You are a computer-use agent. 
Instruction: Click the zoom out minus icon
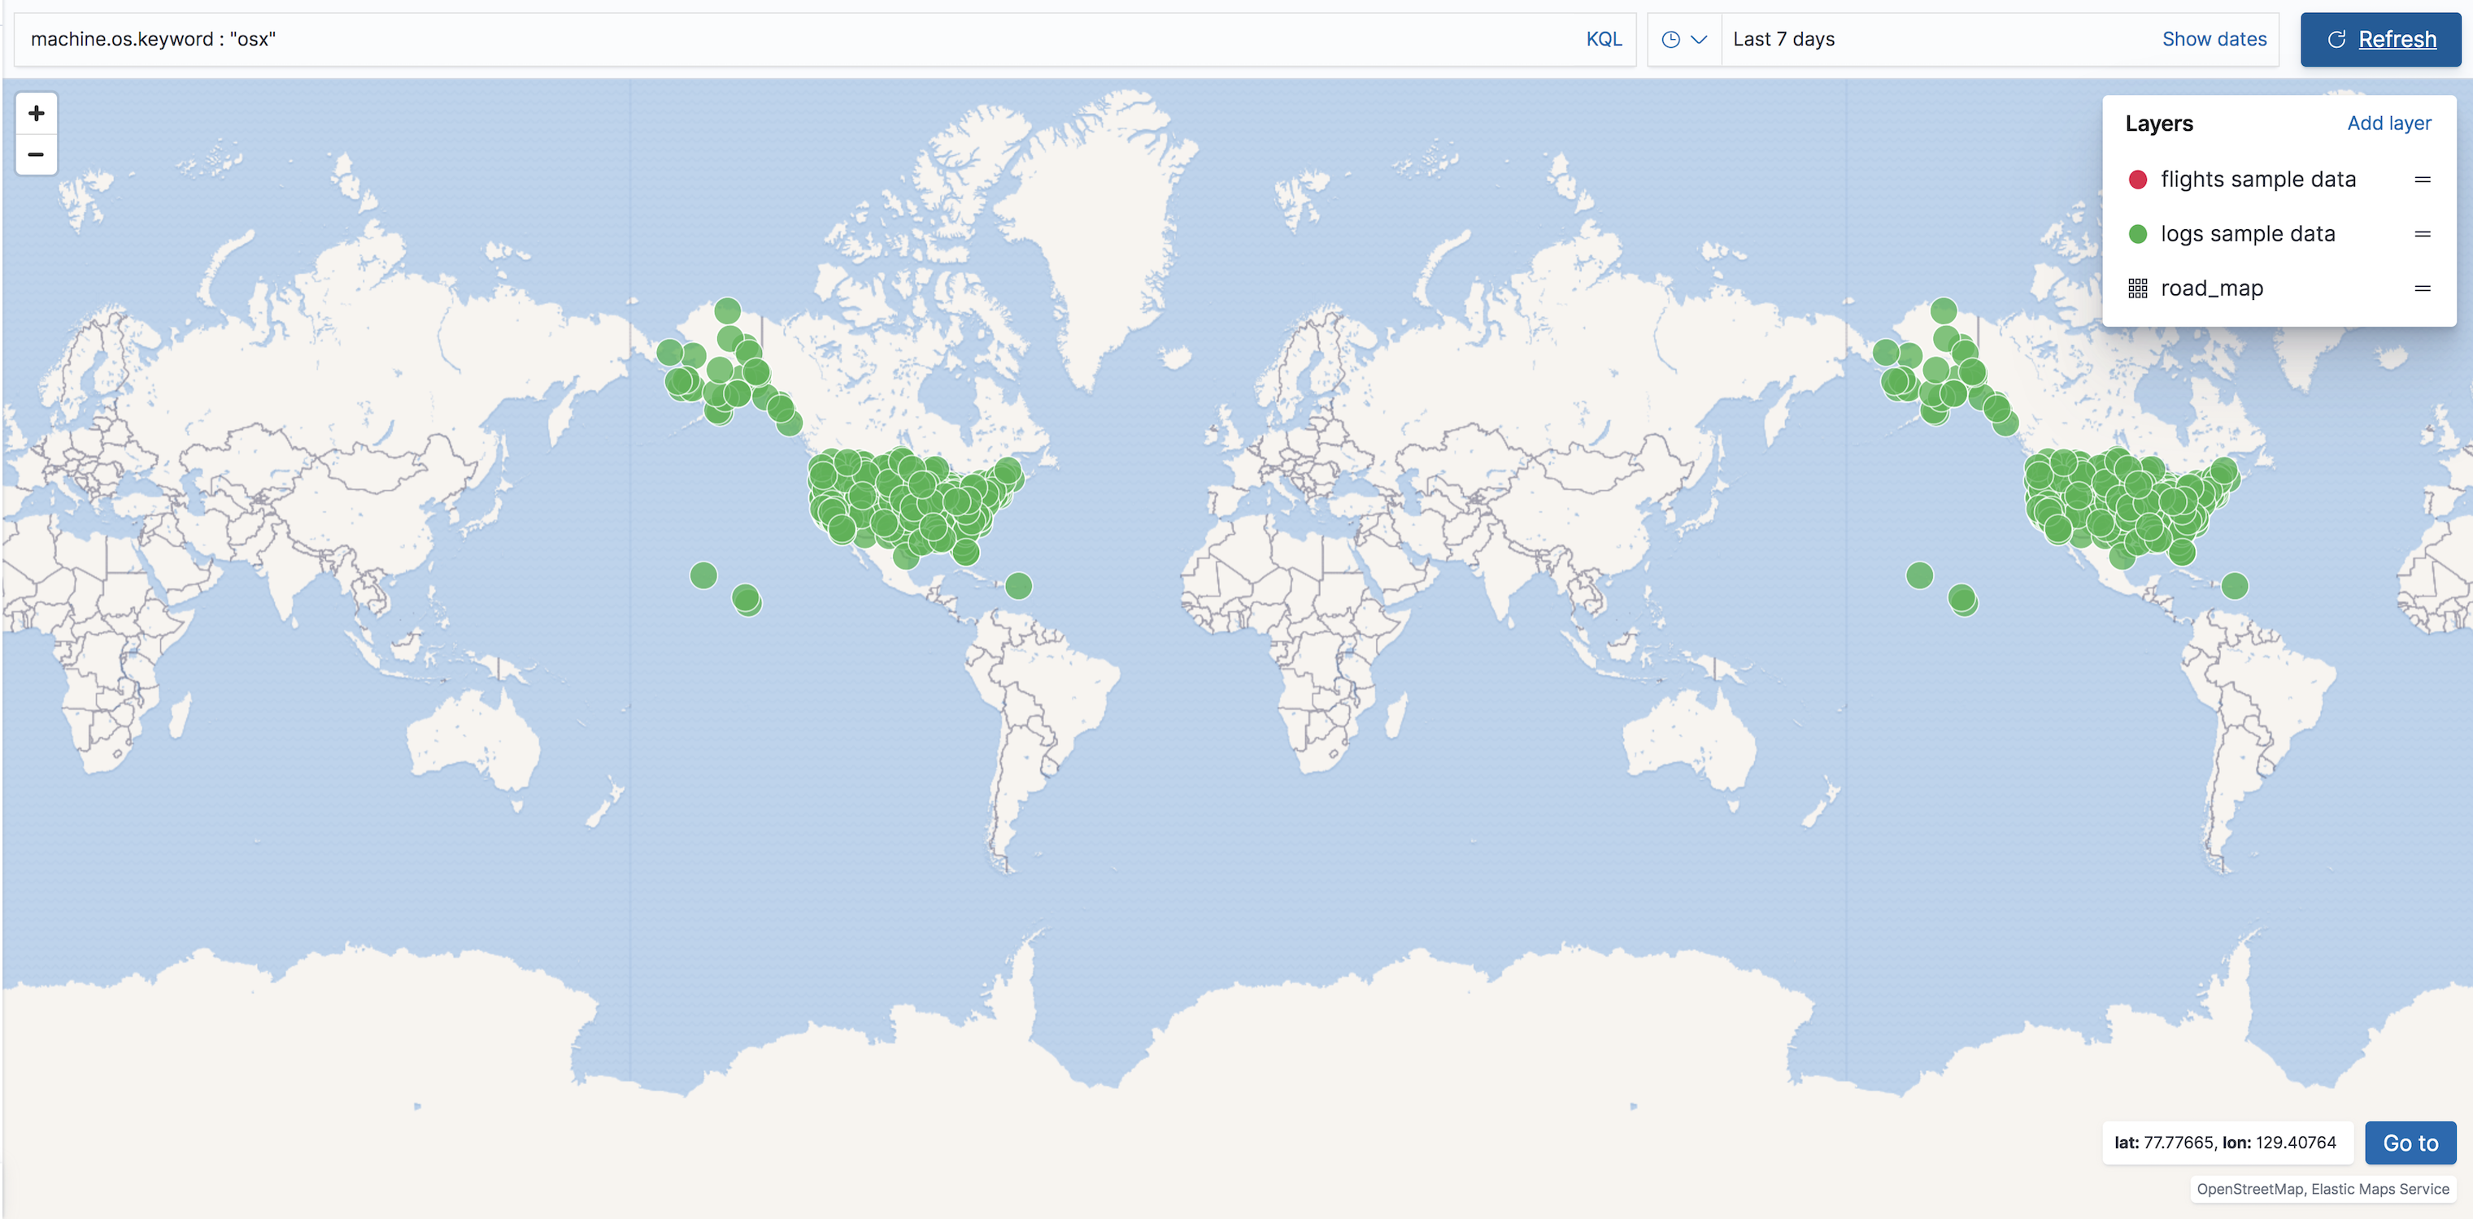[36, 154]
